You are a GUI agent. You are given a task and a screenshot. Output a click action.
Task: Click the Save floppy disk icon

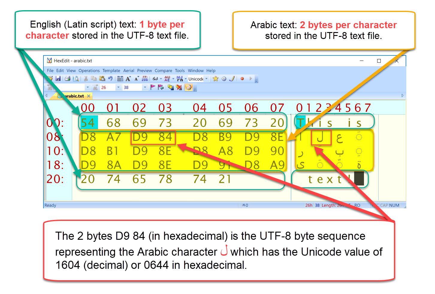58,79
